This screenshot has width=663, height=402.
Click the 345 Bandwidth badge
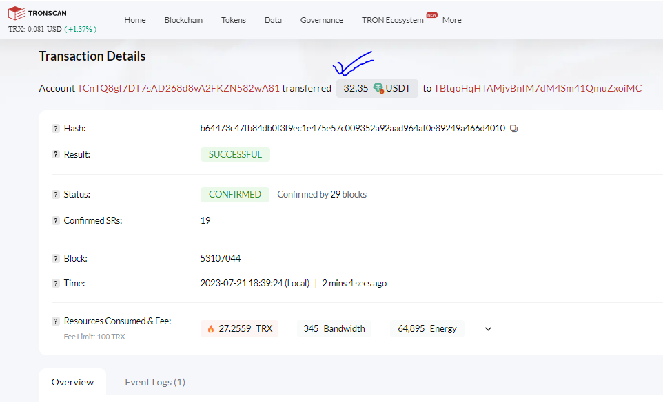tap(334, 329)
